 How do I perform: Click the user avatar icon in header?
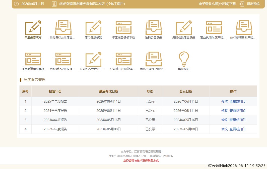54,4
